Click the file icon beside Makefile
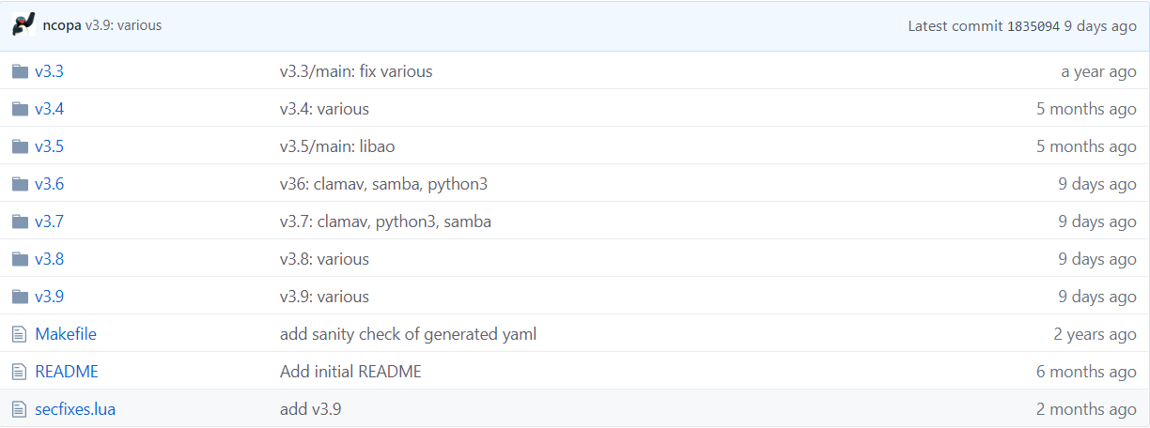The width and height of the screenshot is (1150, 428). point(19,334)
